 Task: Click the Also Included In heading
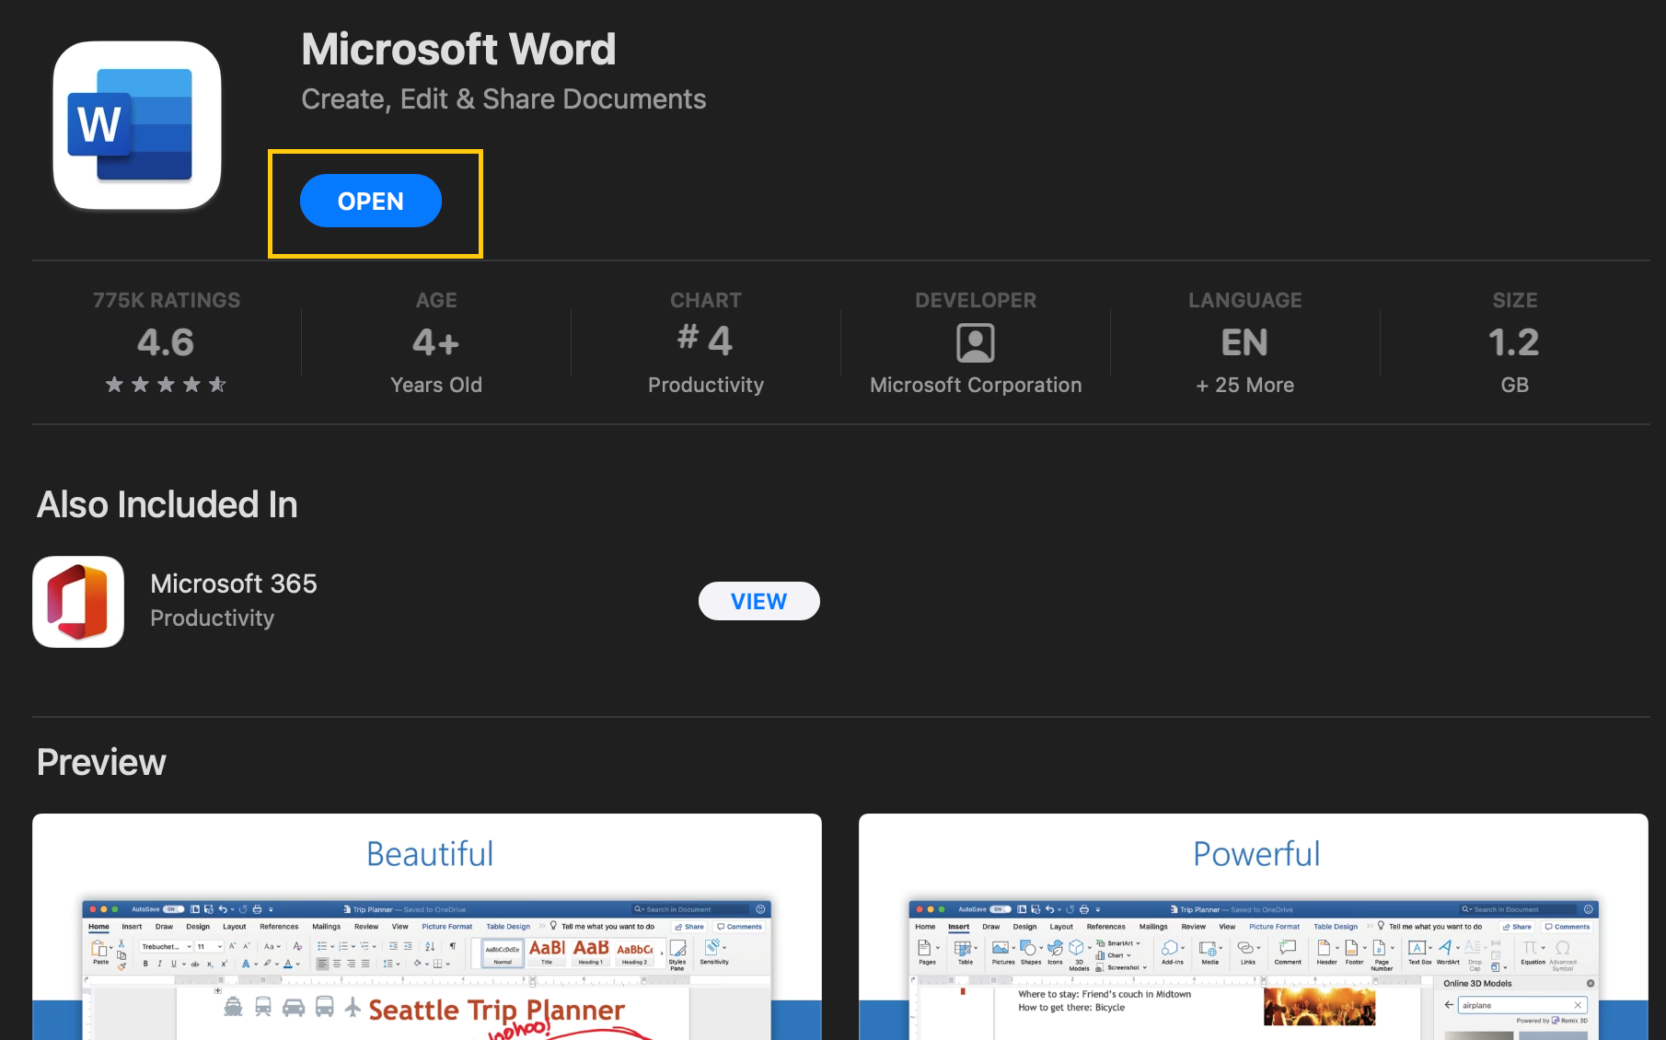[x=168, y=504]
